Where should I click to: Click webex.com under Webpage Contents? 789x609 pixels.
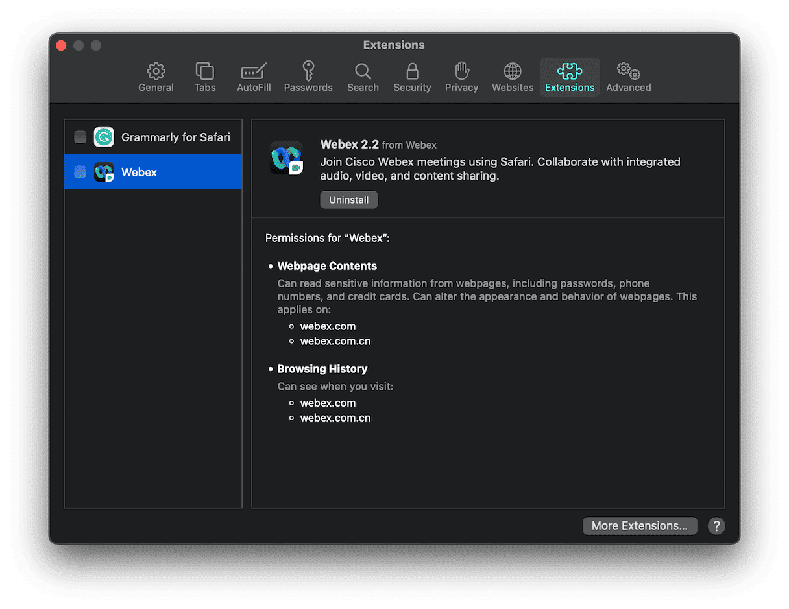coord(328,326)
